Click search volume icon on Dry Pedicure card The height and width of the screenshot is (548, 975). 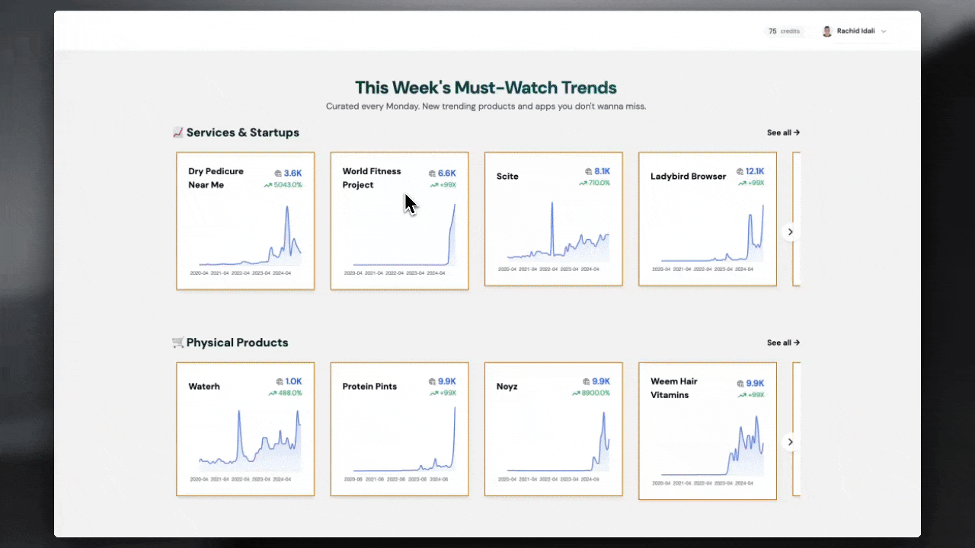point(278,174)
